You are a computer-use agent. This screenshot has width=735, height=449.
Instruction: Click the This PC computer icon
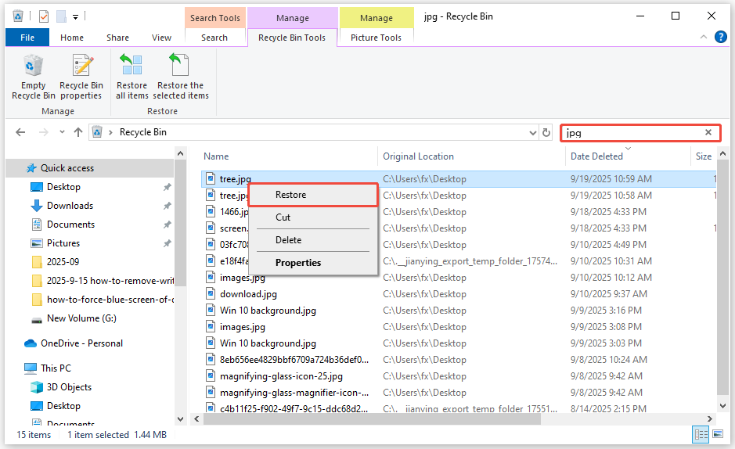[31, 368]
